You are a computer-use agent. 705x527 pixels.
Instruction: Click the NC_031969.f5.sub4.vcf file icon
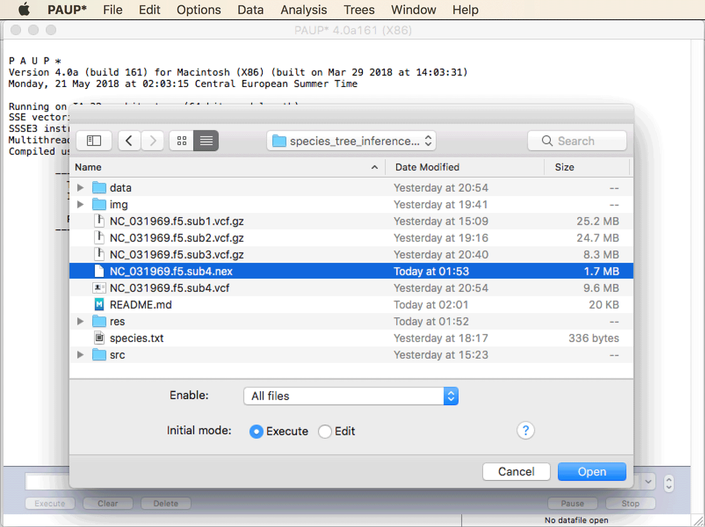99,288
